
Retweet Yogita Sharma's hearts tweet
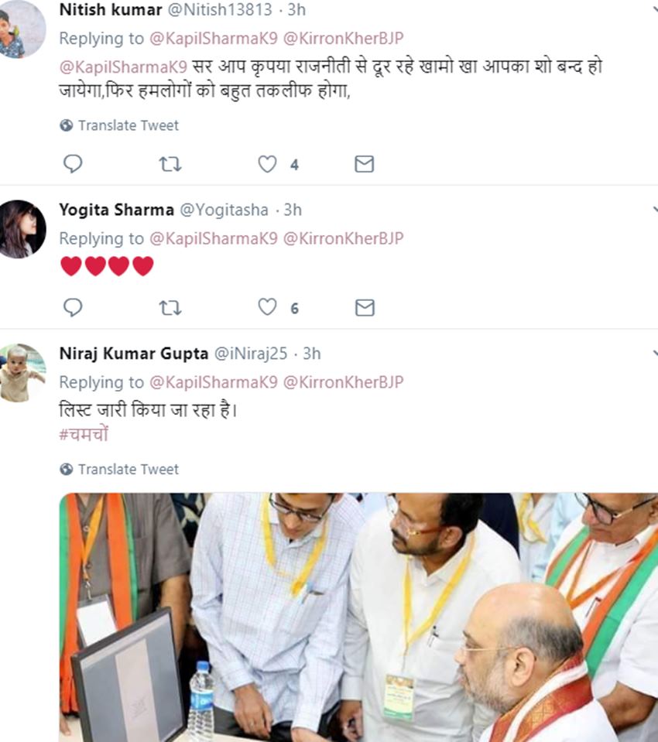pos(170,308)
